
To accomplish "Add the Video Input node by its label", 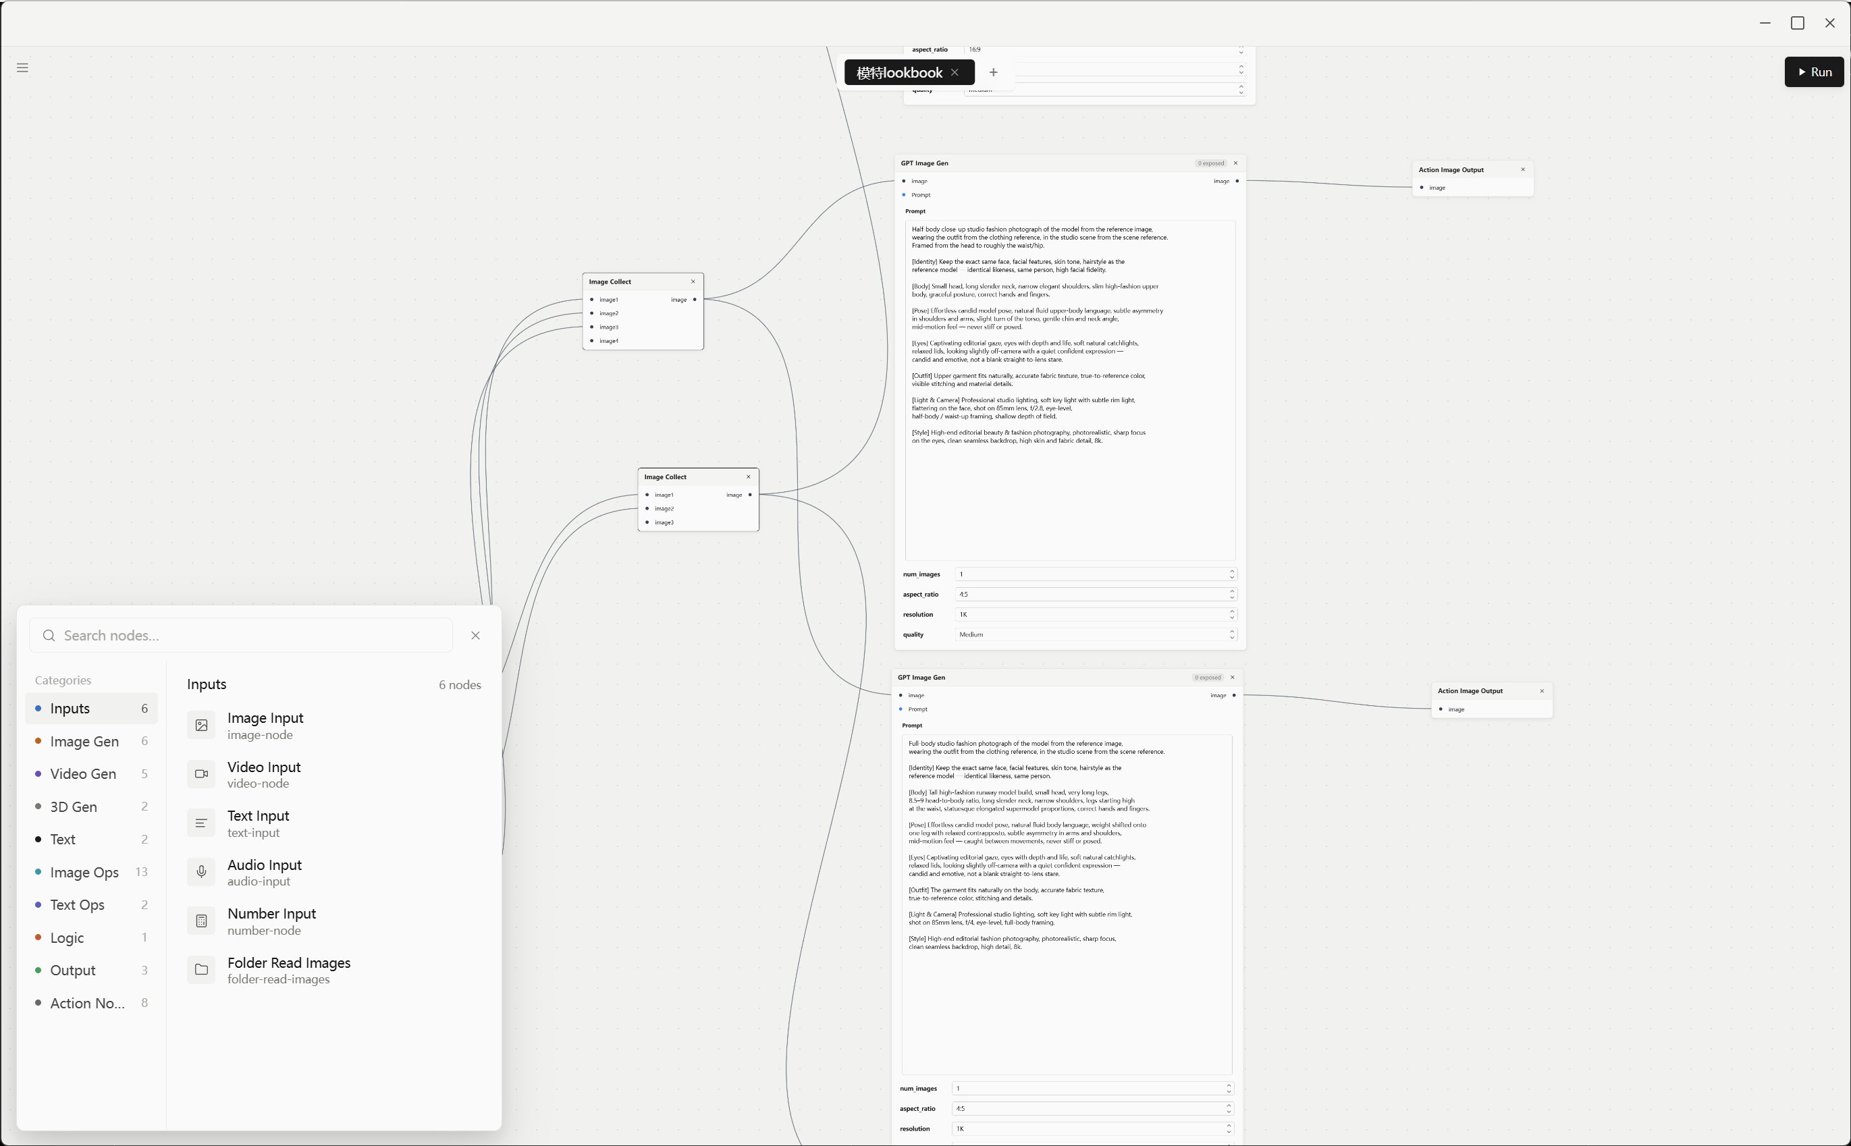I will click(264, 767).
